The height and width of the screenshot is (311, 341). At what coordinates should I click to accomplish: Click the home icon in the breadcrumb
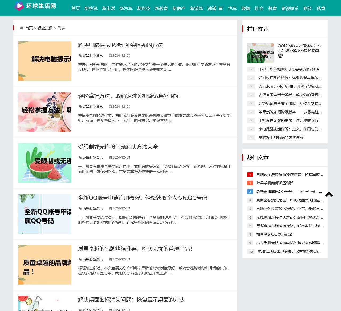pyautogui.click(x=22, y=28)
